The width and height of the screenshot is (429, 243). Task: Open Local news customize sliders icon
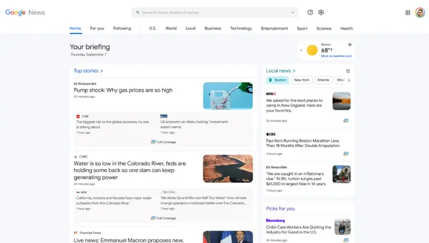(348, 71)
